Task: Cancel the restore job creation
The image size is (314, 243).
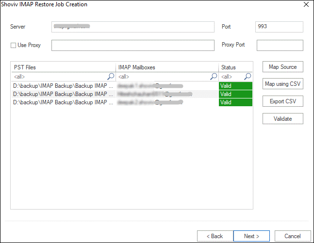Action: [293, 236]
